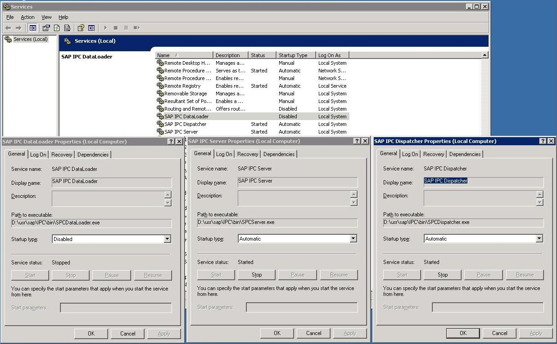Open the toolbar Help icon with question mark
The image size is (557, 344).
[x=81, y=28]
